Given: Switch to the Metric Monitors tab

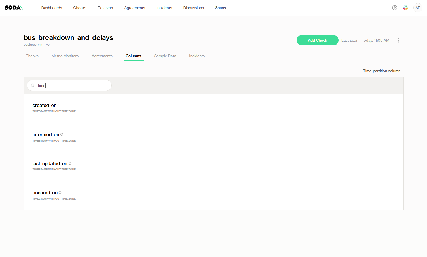Looking at the screenshot, I should [65, 56].
